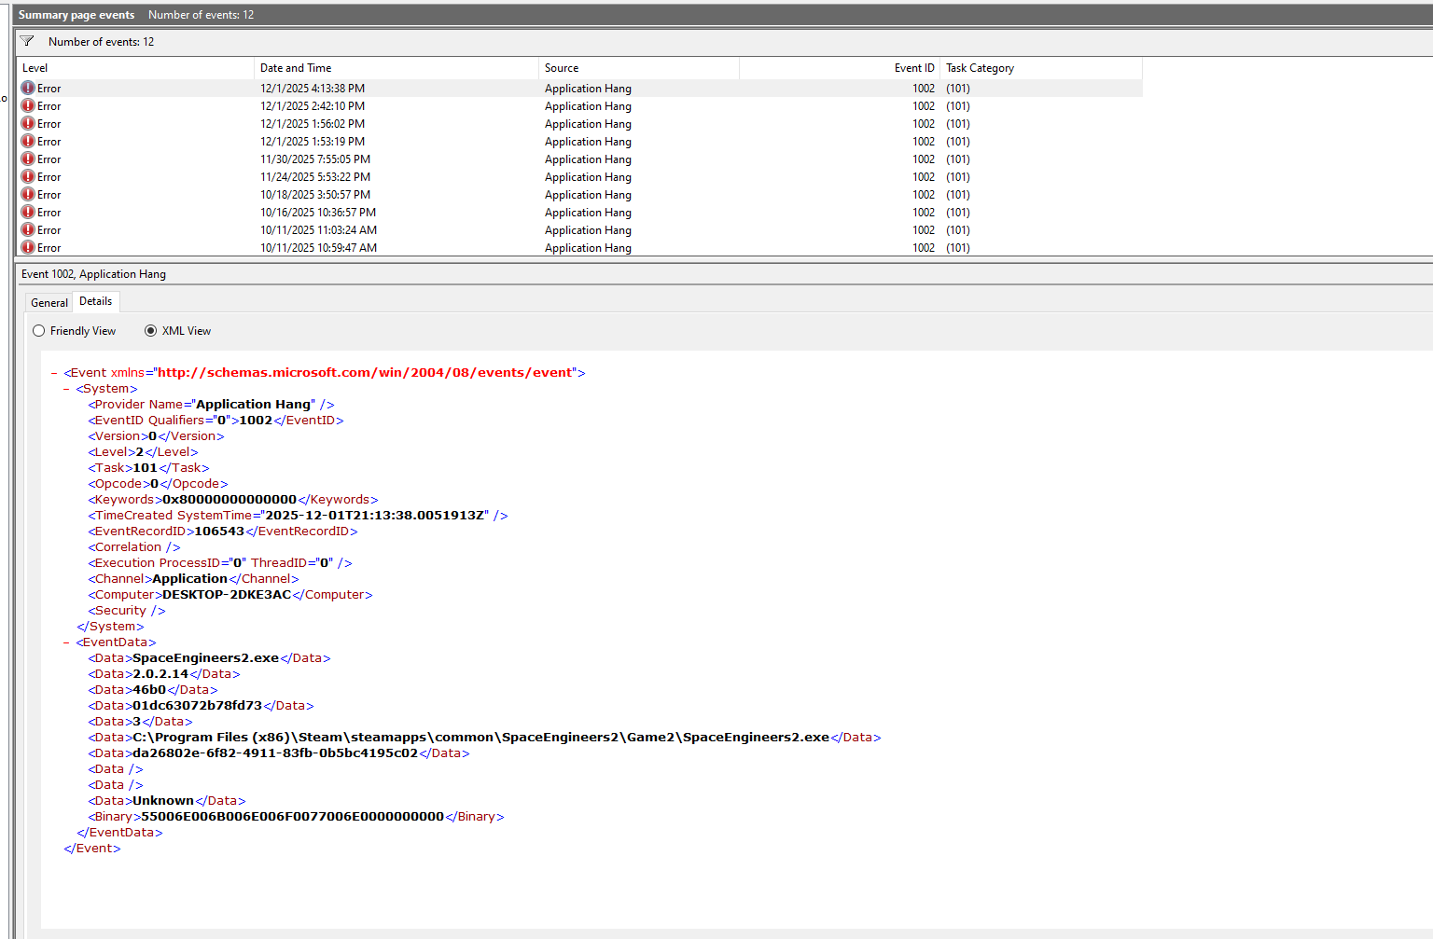Click error icon for 11/24/2025 5:53:22 PM event
The image size is (1433, 939).
28,177
